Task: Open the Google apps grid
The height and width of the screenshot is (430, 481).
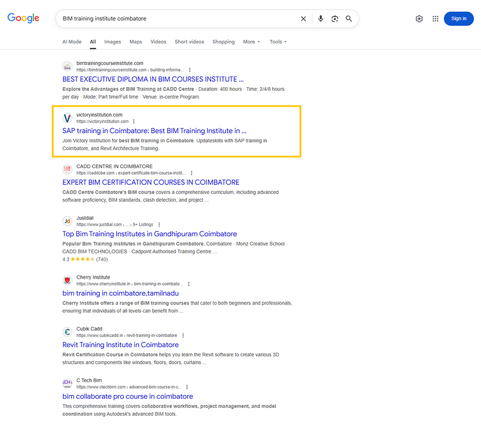Action: [435, 19]
